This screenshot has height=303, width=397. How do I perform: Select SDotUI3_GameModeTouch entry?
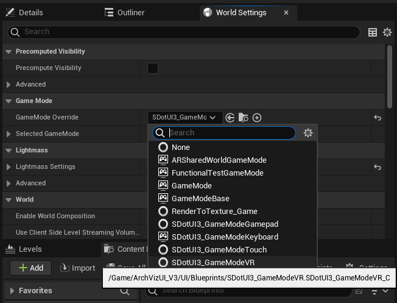click(x=232, y=250)
